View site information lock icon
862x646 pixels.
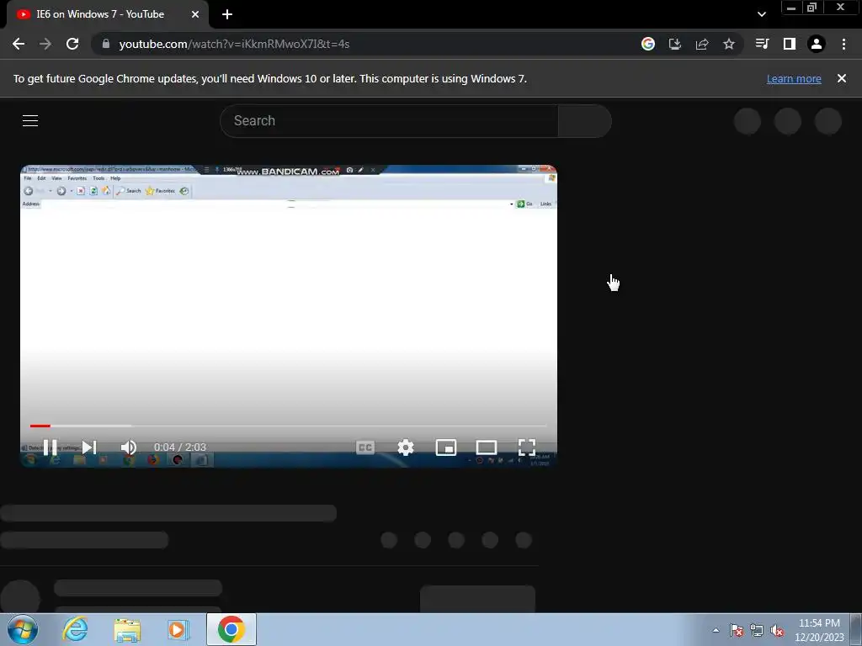coord(106,44)
